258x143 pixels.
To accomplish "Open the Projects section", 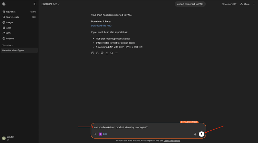I will [19, 38].
